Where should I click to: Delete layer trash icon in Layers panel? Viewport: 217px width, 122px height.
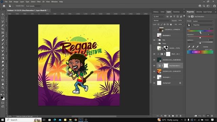coord(180,116)
